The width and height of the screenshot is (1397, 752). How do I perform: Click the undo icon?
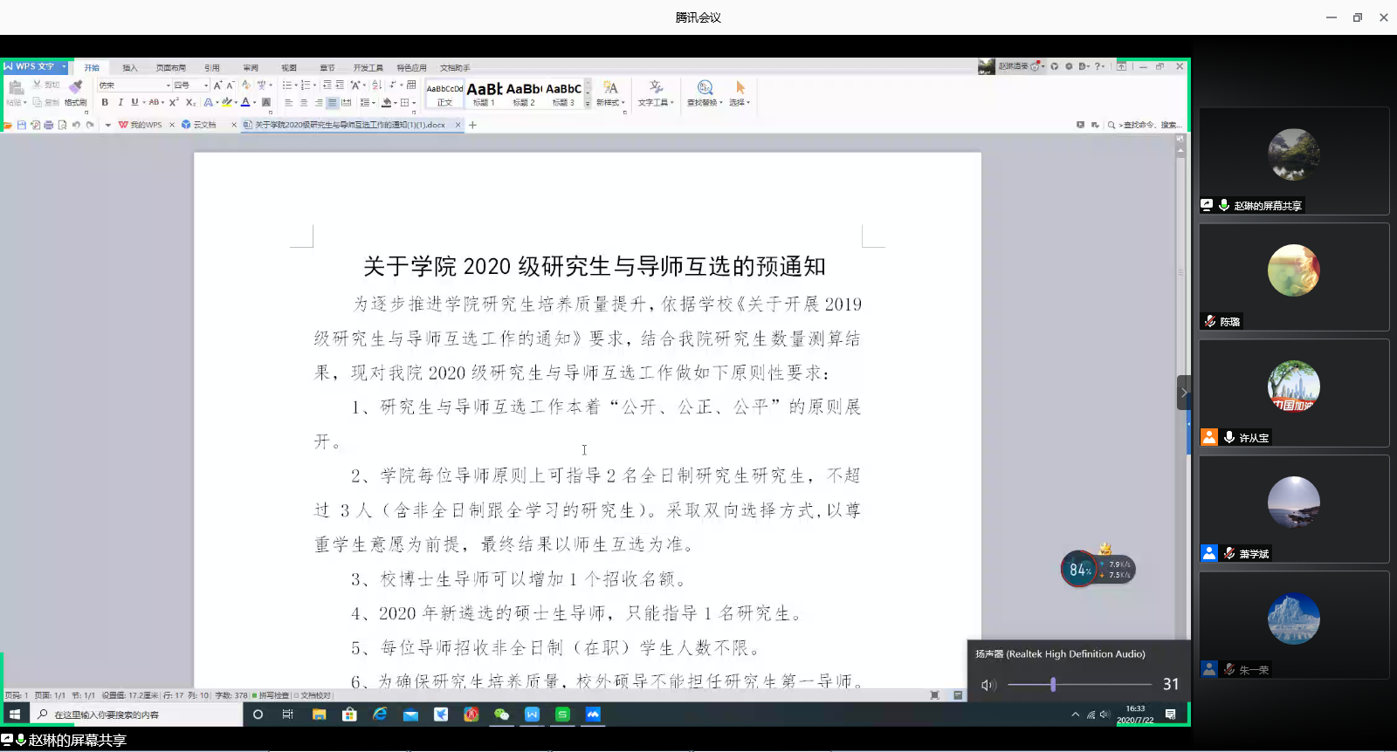click(x=76, y=125)
